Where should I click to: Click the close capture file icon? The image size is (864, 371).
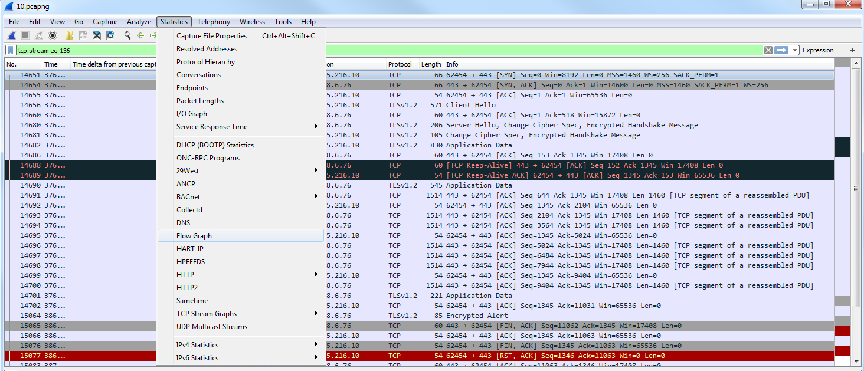pyautogui.click(x=96, y=36)
